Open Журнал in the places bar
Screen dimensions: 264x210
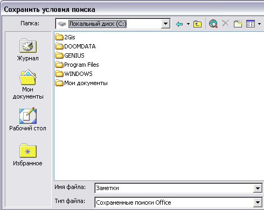pos(28,50)
